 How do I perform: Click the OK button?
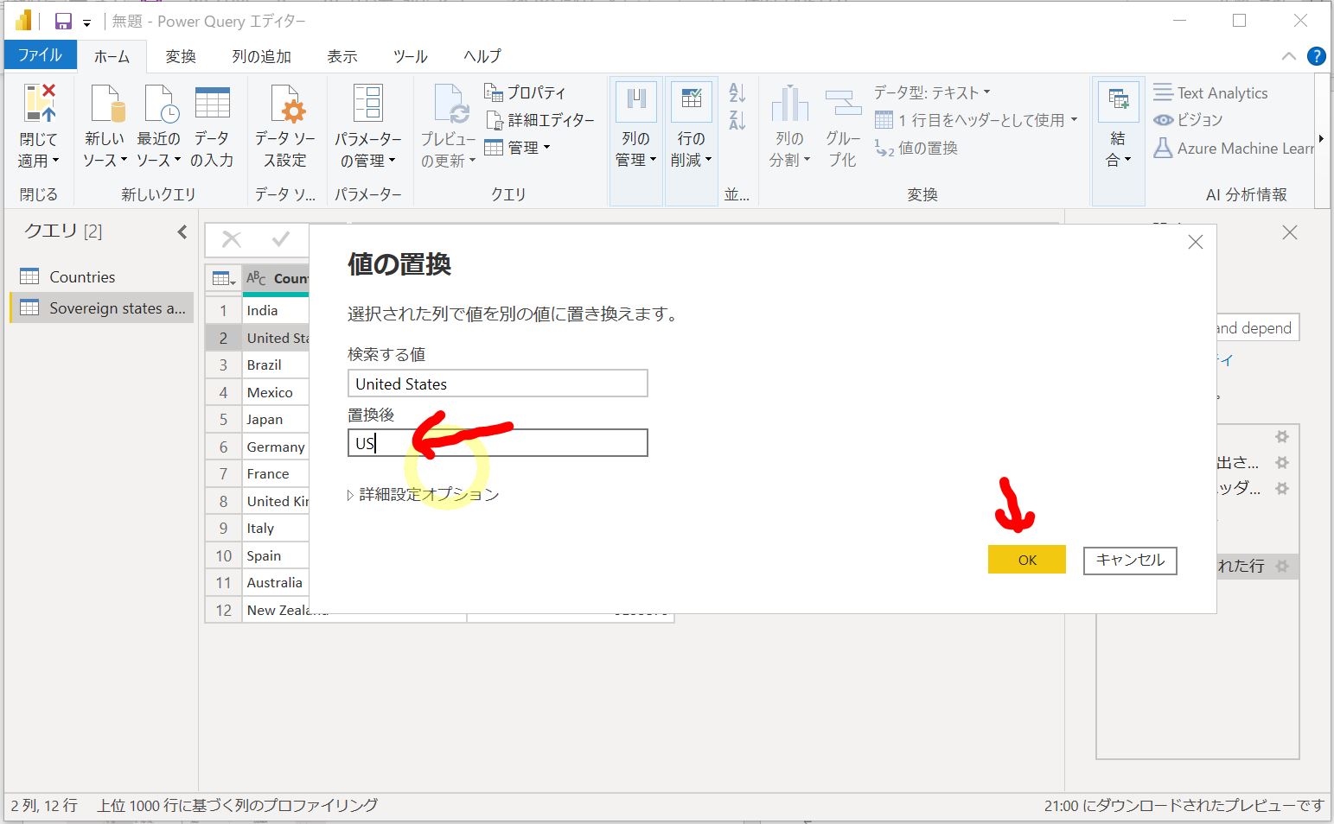(x=1027, y=560)
